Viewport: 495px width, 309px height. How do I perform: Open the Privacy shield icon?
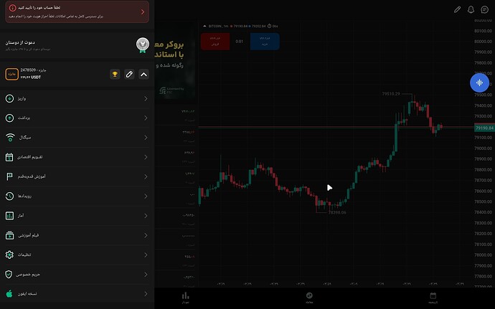(9, 275)
